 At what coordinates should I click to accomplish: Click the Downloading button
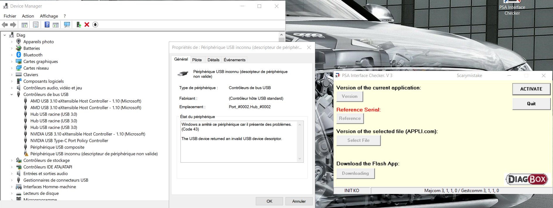point(355,173)
